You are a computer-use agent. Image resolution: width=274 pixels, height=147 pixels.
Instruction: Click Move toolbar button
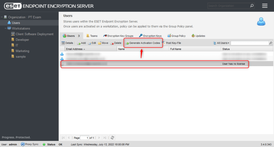pos(103,43)
